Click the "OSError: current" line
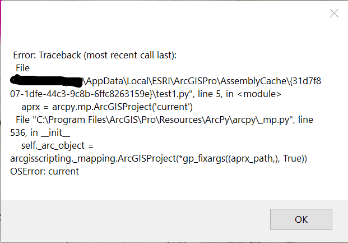This screenshot has width=348, height=243. coord(44,171)
